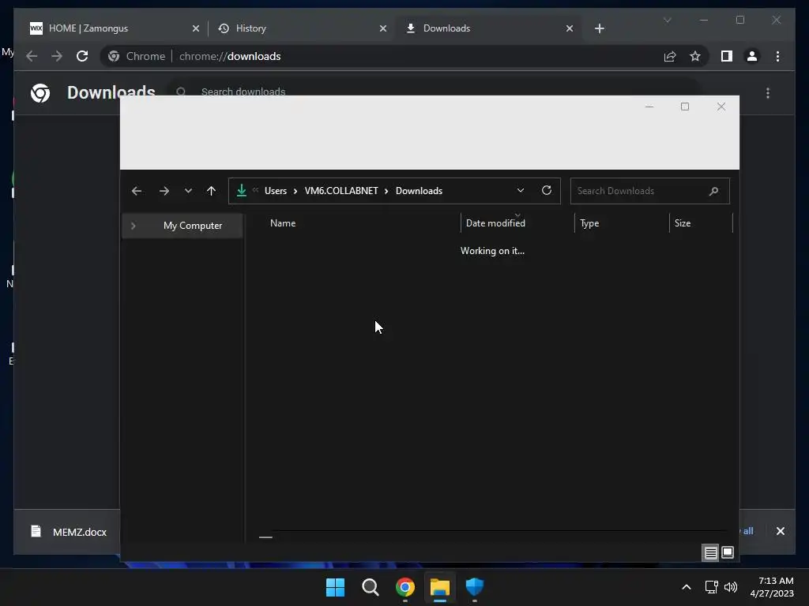Viewport: 809px width, 606px height.
Task: Close the Chrome download shelf
Action: [780, 531]
